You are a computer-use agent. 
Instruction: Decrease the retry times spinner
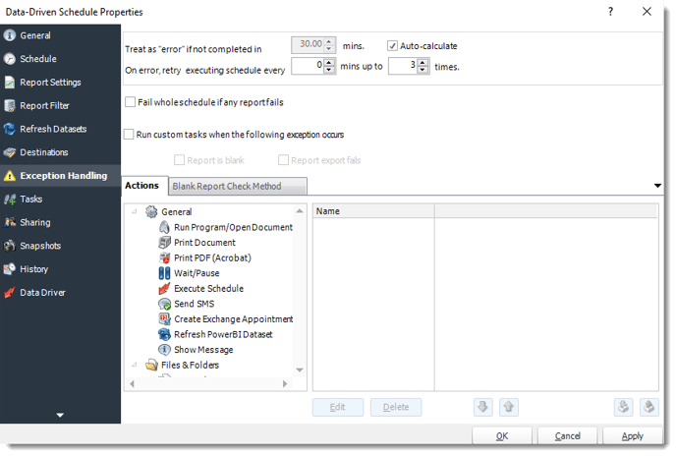(422, 70)
